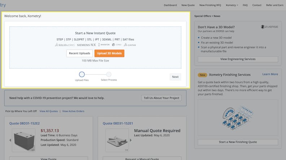This screenshot has height=160, width=286.
Task: Follow the View Active Orders link
Action: pyautogui.click(x=73, y=111)
